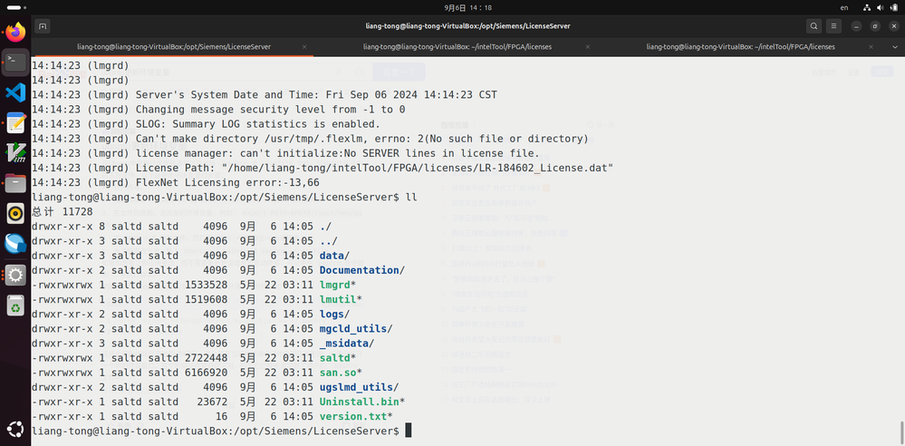Switch to the third ~/intelTool/FPGA/licenses tab
Screen dimensions: 905x446
(740, 47)
